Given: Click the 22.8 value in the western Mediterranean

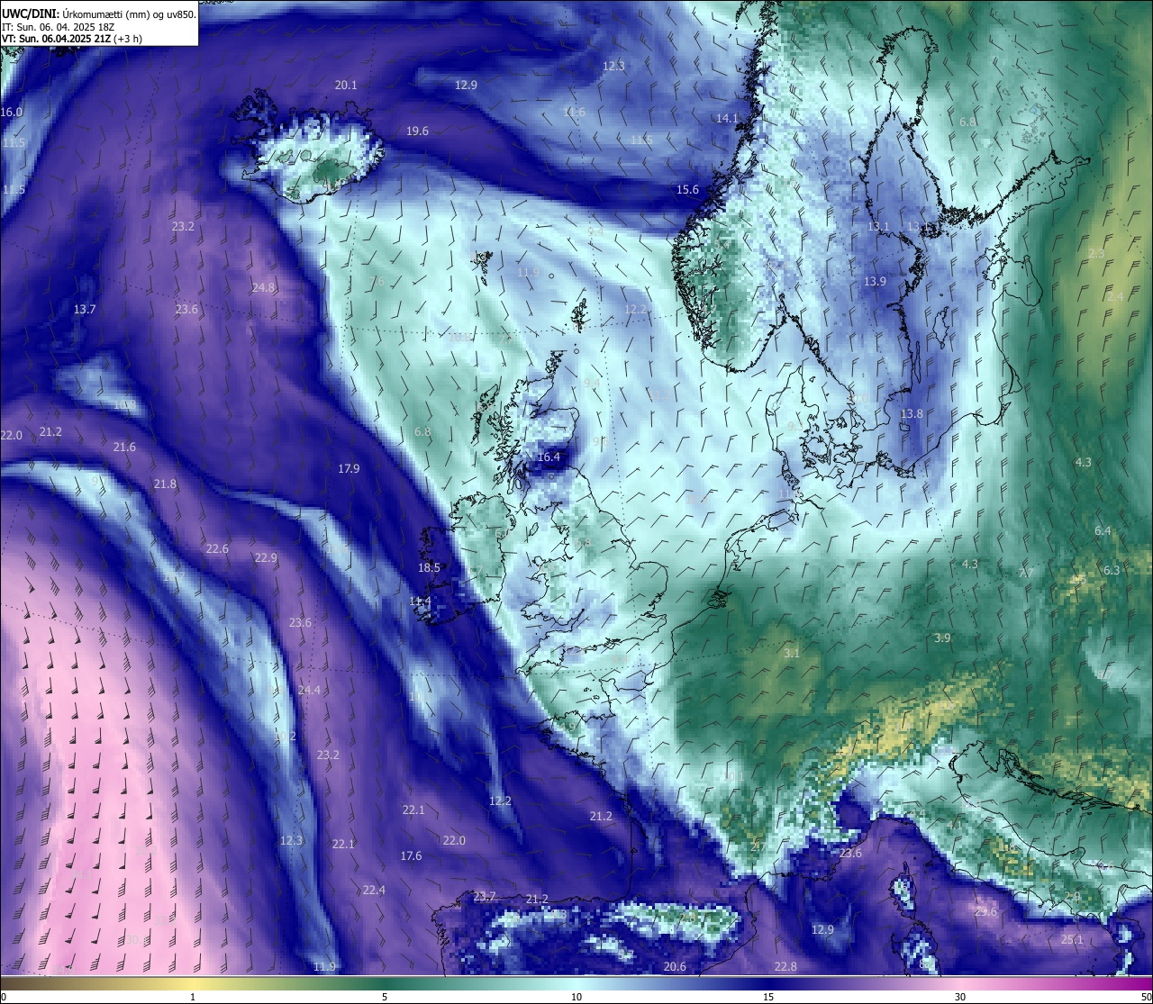Looking at the screenshot, I should tap(785, 967).
